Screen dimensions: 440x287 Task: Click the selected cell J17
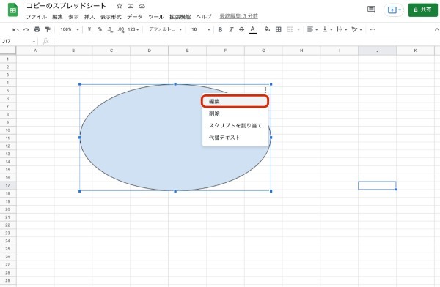tap(377, 185)
